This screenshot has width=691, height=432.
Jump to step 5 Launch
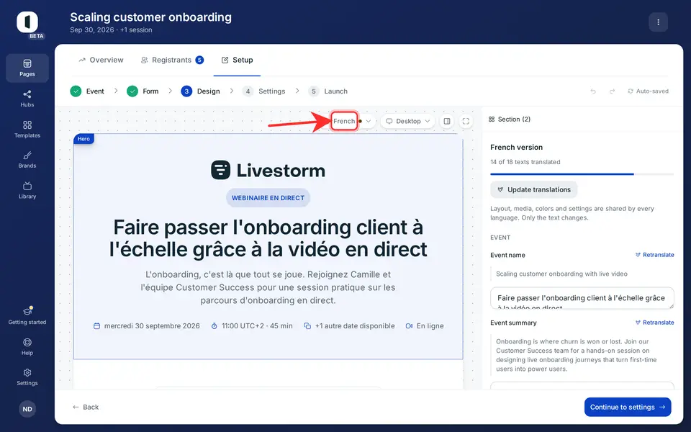[x=328, y=91]
